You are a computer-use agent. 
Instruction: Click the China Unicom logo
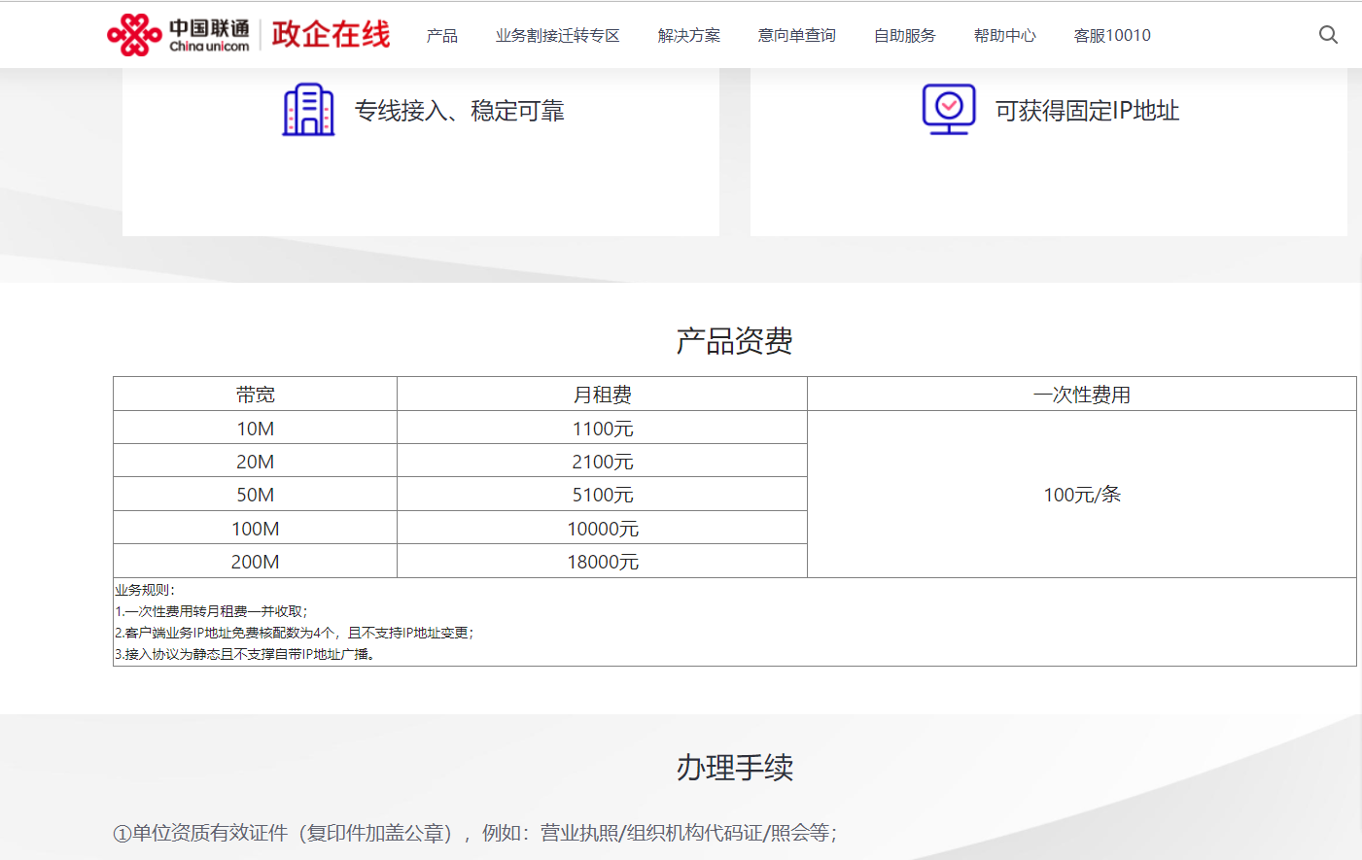(179, 35)
